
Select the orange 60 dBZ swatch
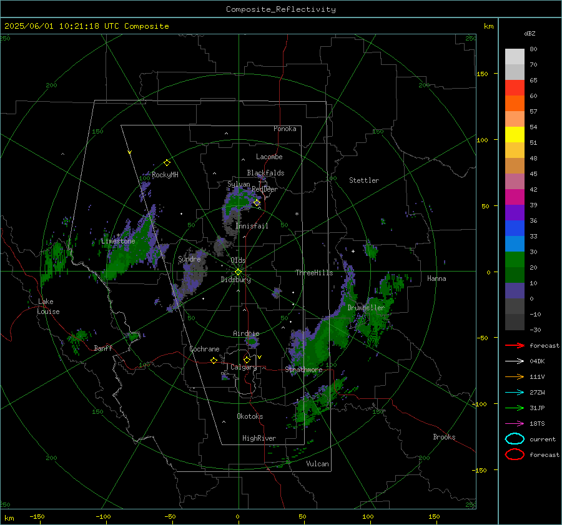515,103
